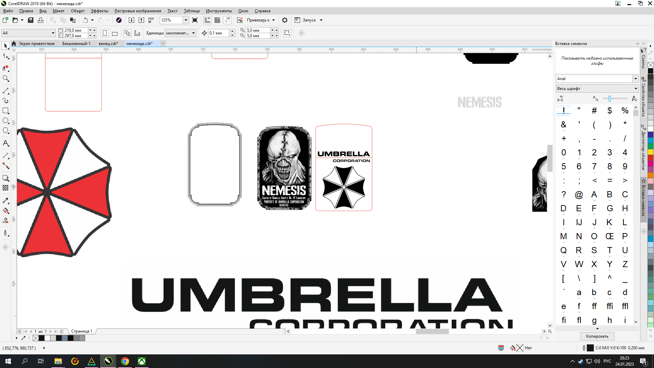Toggle all pages layout button

127,33
